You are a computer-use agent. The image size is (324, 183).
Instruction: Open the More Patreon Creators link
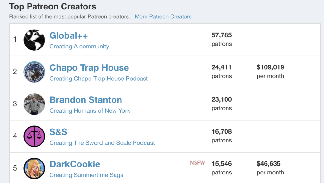(x=163, y=16)
